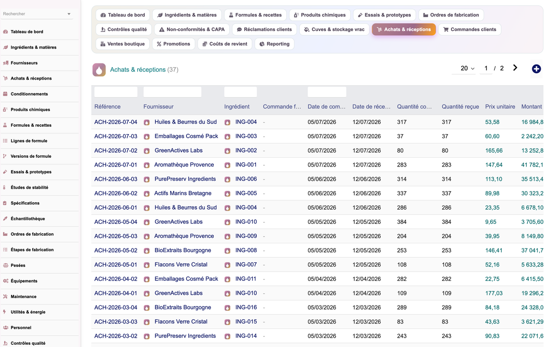Open supplier link BioExtraits Bourgogne in ACH-2026-05-02 row

tap(183, 250)
